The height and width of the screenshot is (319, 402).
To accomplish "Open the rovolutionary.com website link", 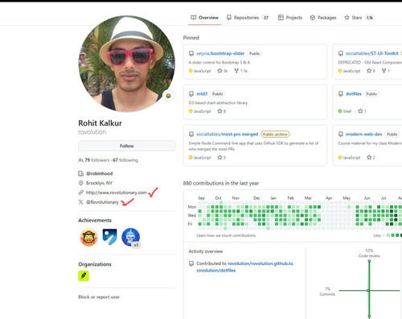I will [116, 193].
